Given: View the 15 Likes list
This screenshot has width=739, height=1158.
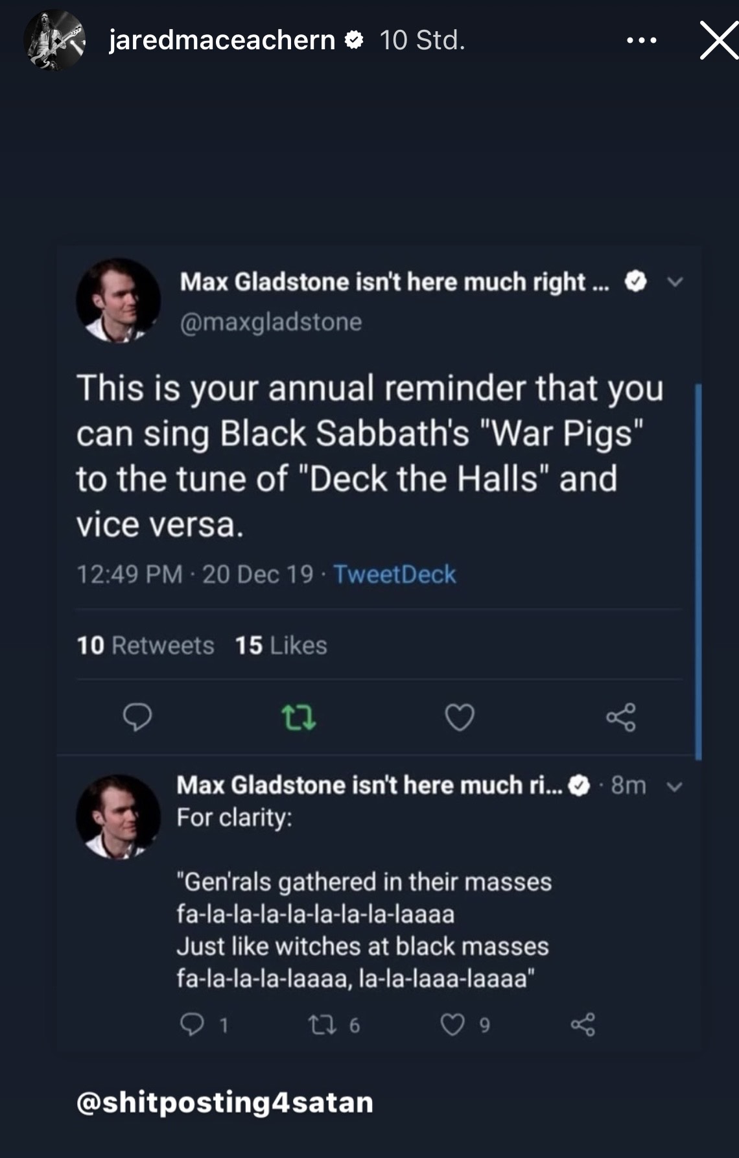Looking at the screenshot, I should (281, 645).
